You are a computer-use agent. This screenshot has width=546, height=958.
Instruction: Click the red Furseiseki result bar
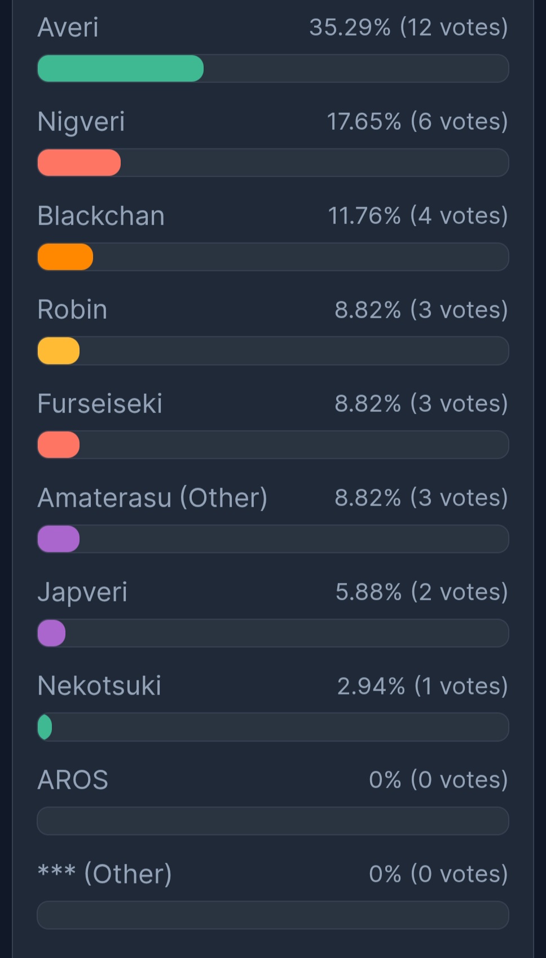point(59,445)
